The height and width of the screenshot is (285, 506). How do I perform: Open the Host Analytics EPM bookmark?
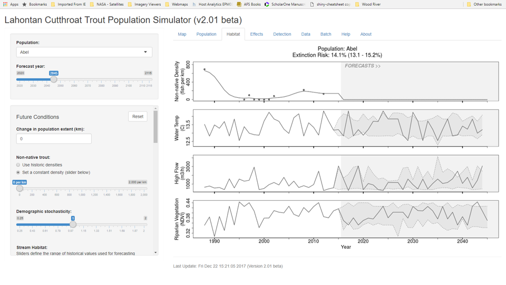pos(212,4)
